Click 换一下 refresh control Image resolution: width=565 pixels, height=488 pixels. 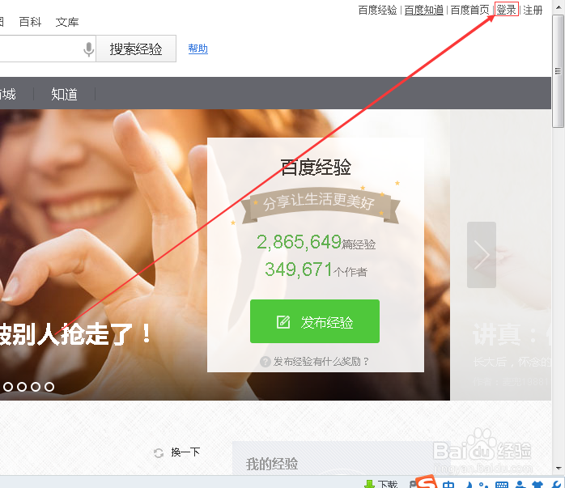(x=176, y=452)
